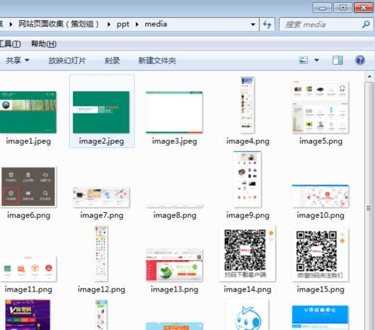
Task: Click file name image1.jpeg
Action: click(29, 141)
